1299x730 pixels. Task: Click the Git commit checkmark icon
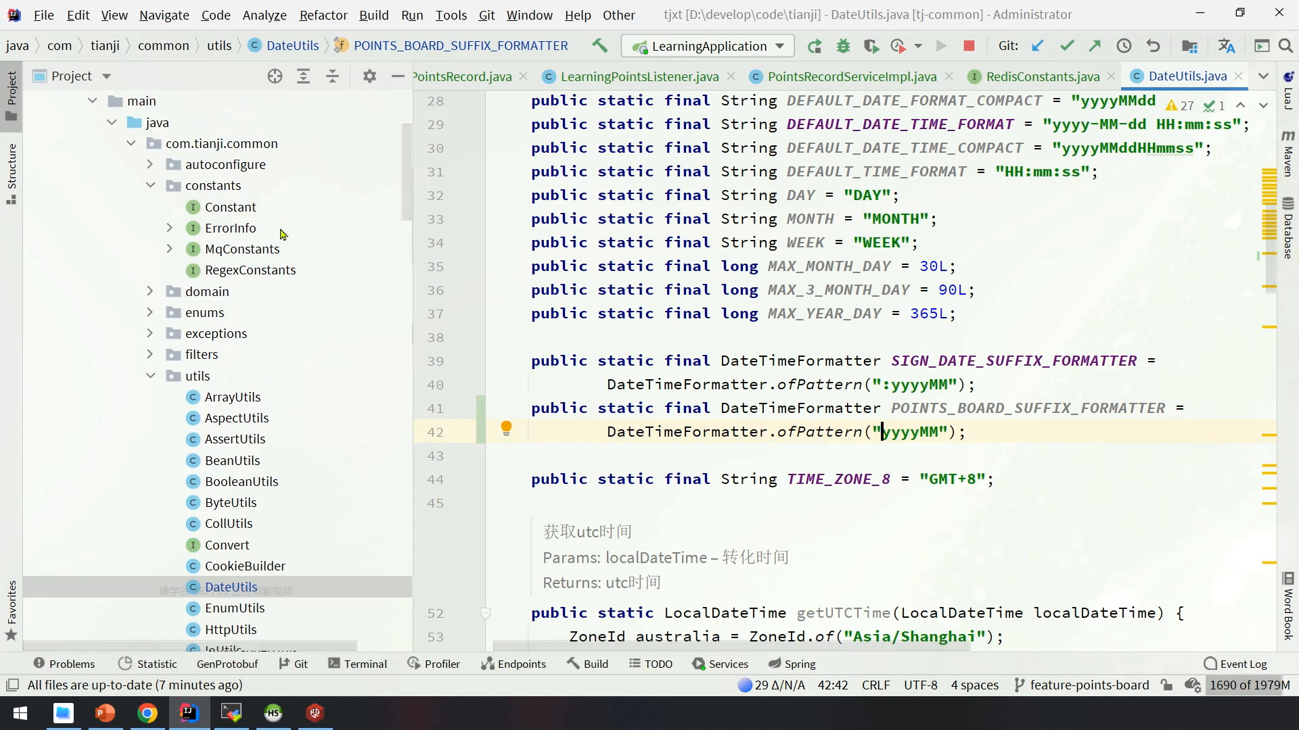coord(1067,46)
